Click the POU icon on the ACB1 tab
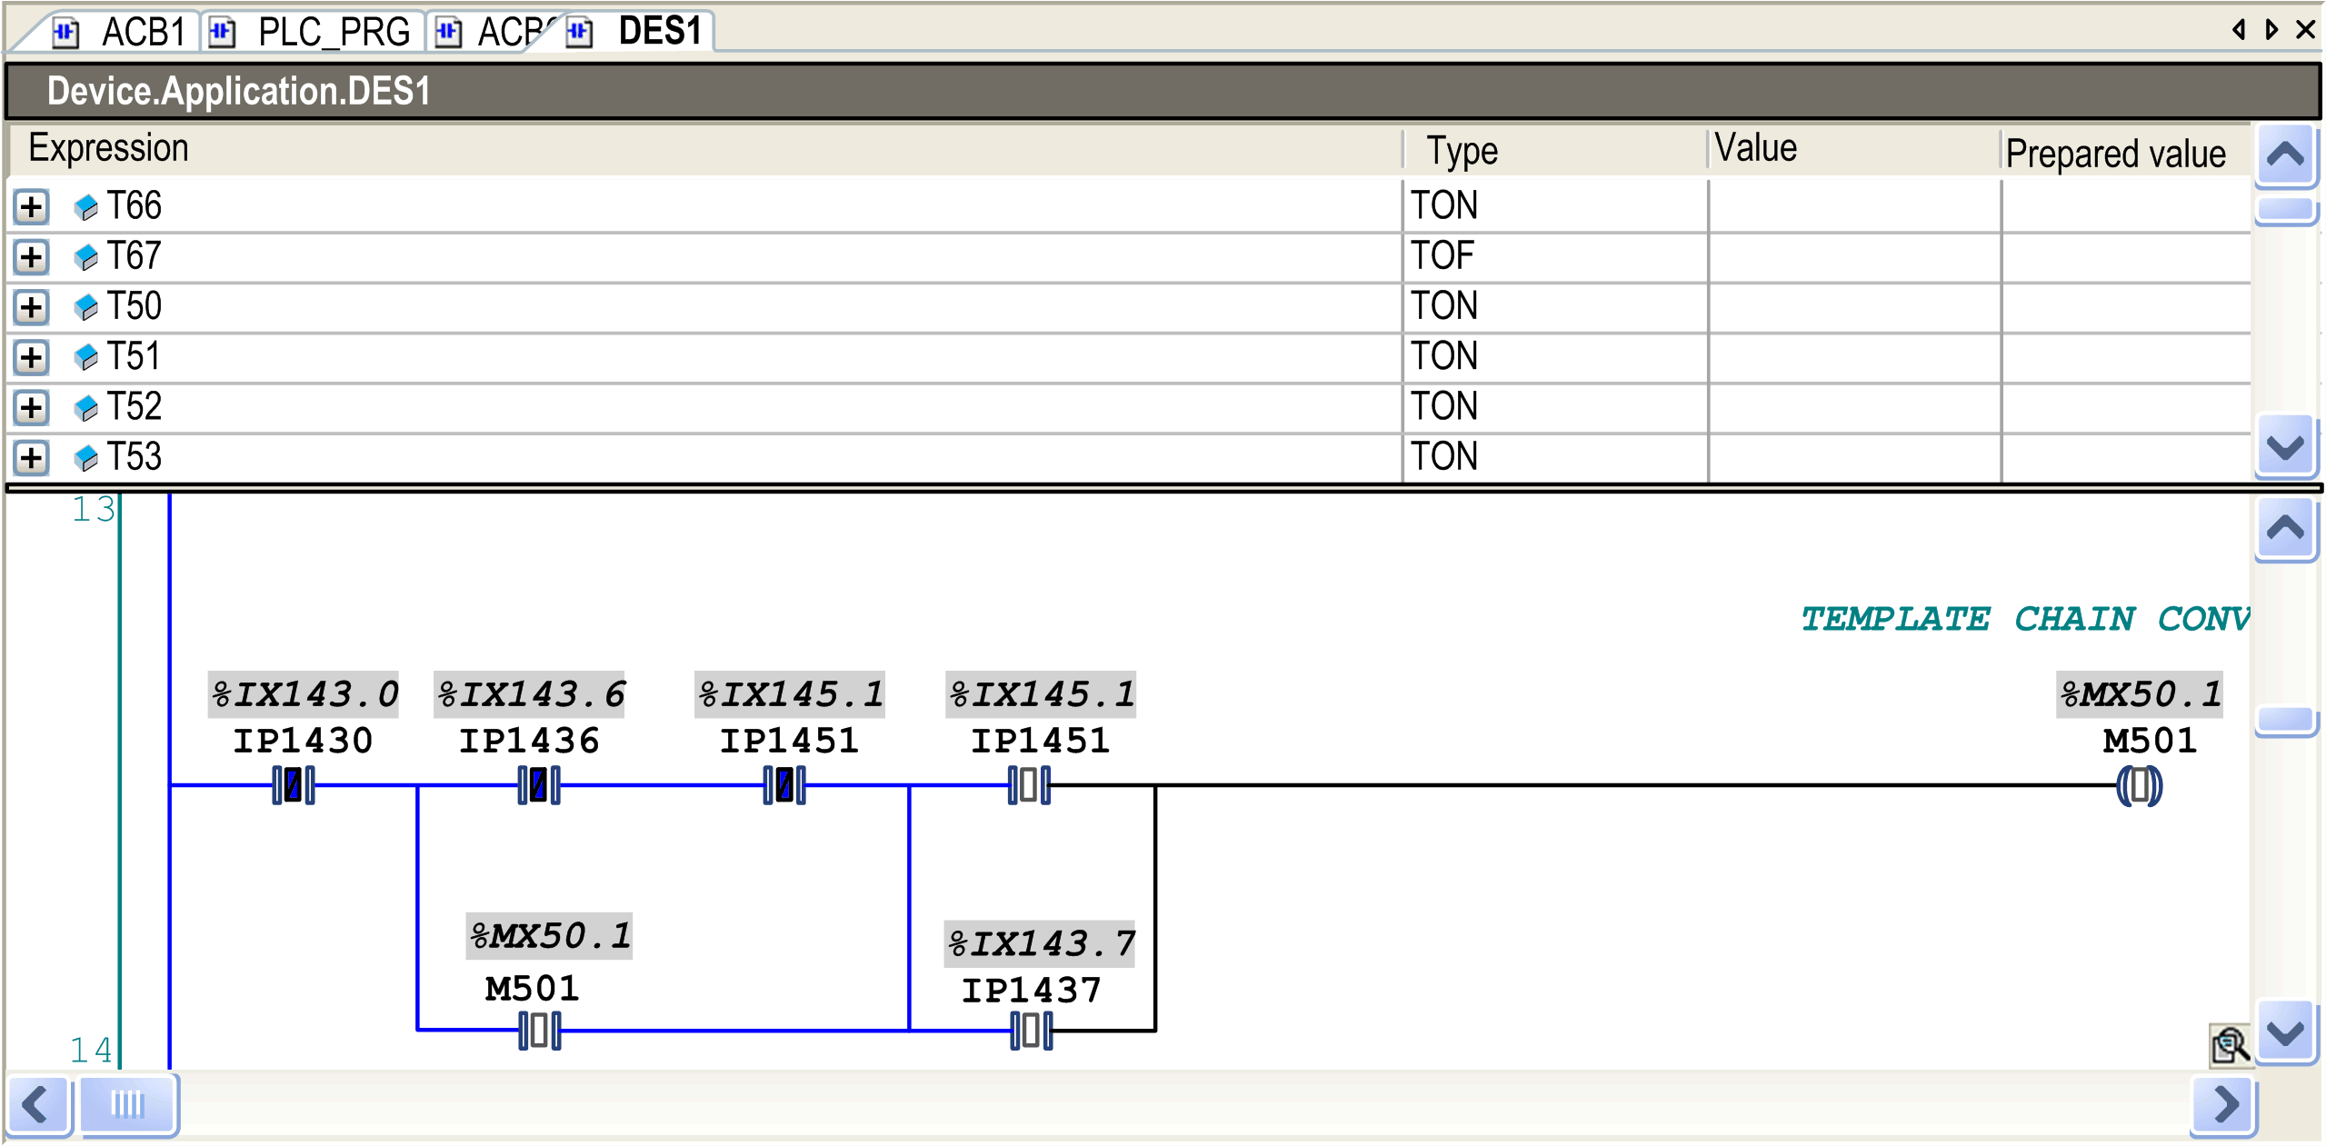This screenshot has width=2326, height=1146. pyautogui.click(x=64, y=30)
